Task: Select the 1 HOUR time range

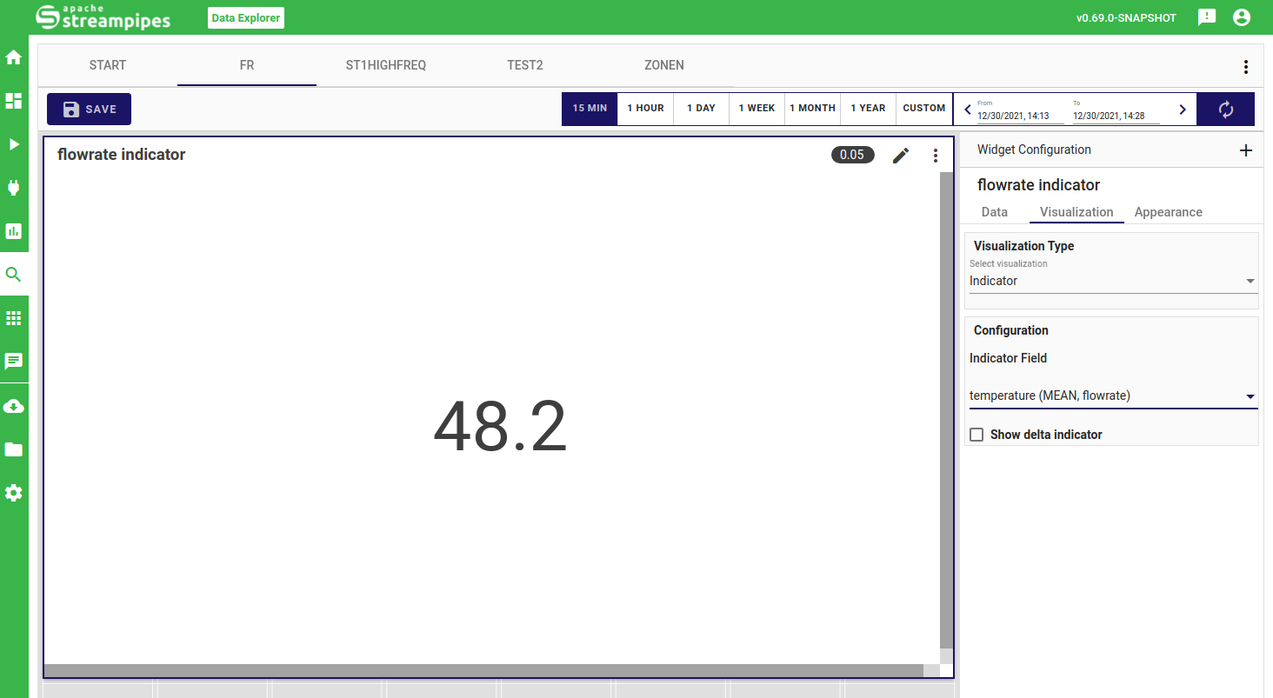Action: coord(645,109)
